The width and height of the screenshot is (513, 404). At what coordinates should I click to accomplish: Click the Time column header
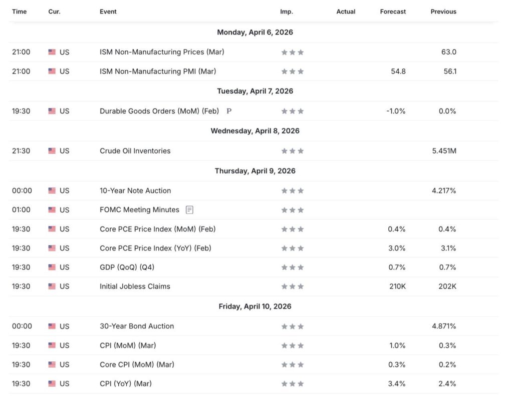19,11
